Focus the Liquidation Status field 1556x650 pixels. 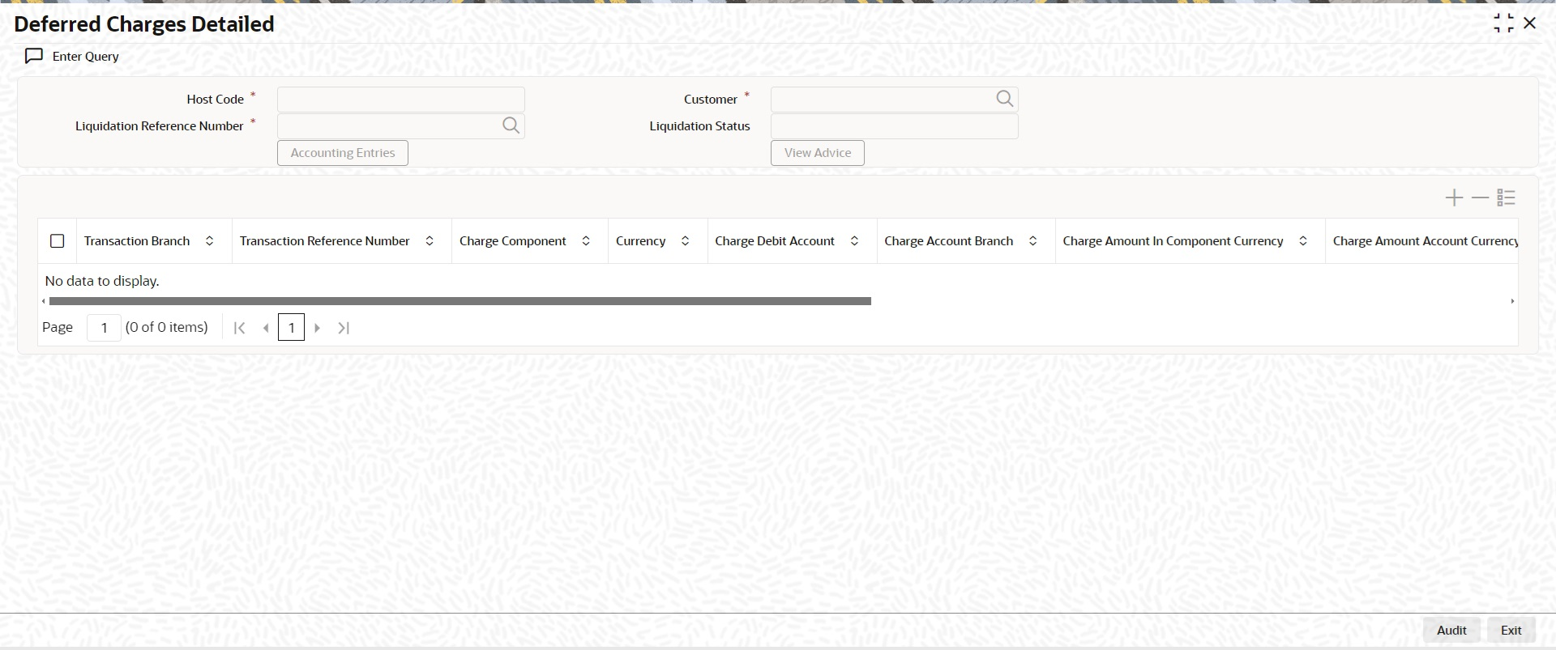tap(895, 126)
